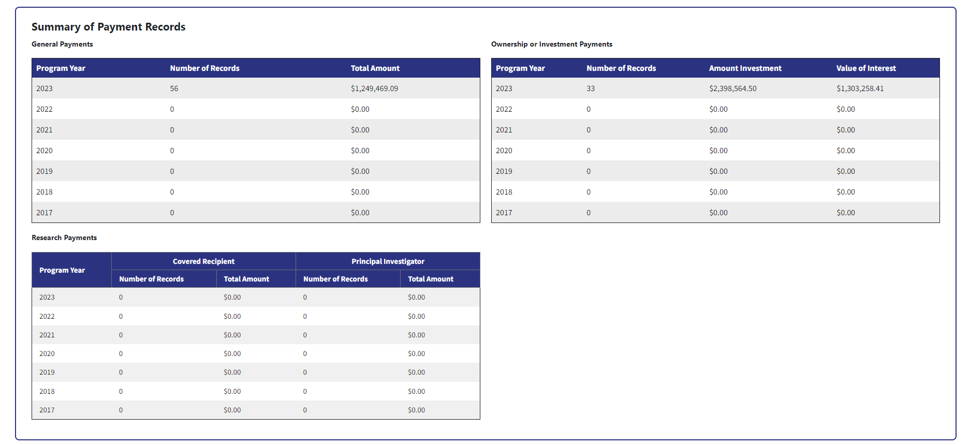
Task: Click Principal Investigator Number of Records subheader
Action: click(335, 279)
